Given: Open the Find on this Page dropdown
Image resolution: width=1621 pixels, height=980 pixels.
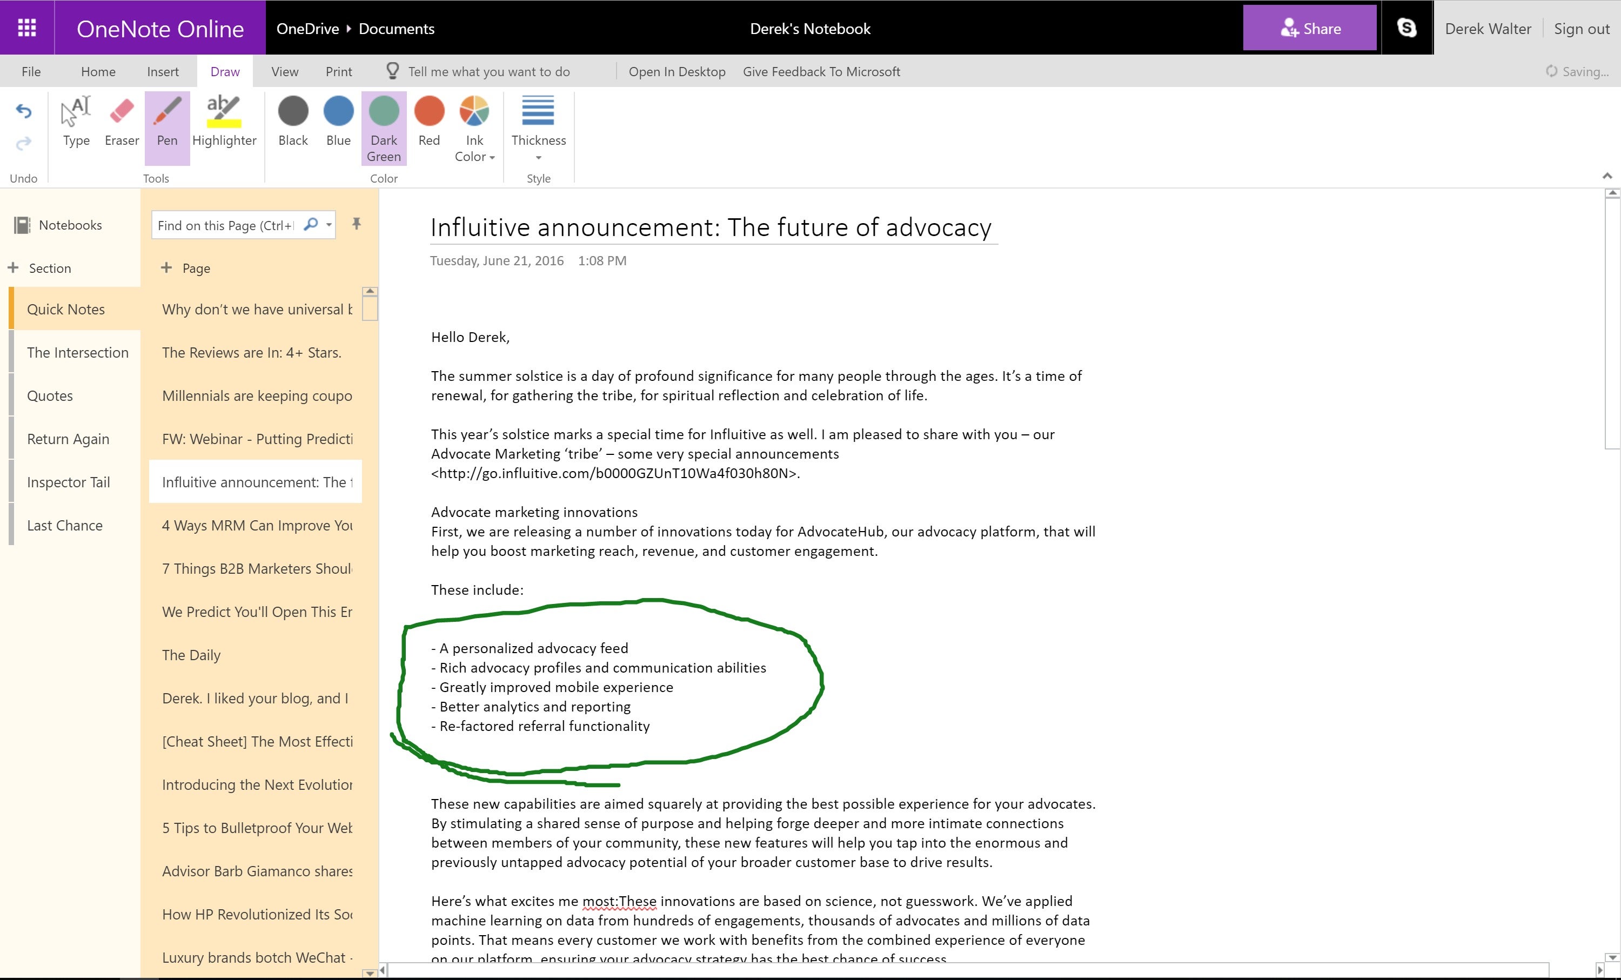Looking at the screenshot, I should (330, 224).
